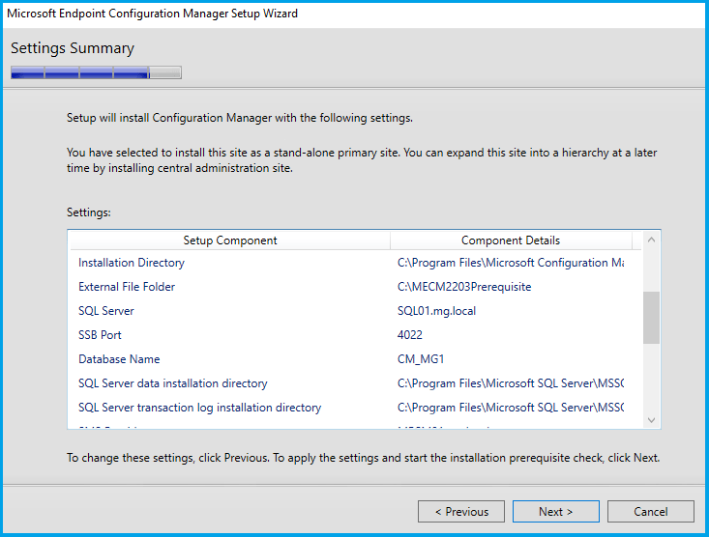Image resolution: width=709 pixels, height=537 pixels.
Task: Select SQL Server data installation directory row
Action: click(173, 383)
